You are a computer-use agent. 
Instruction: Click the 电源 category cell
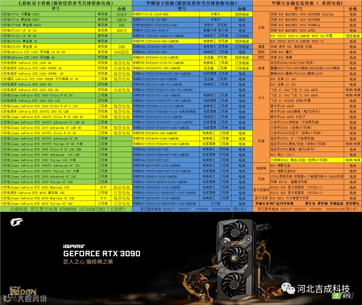[261, 68]
